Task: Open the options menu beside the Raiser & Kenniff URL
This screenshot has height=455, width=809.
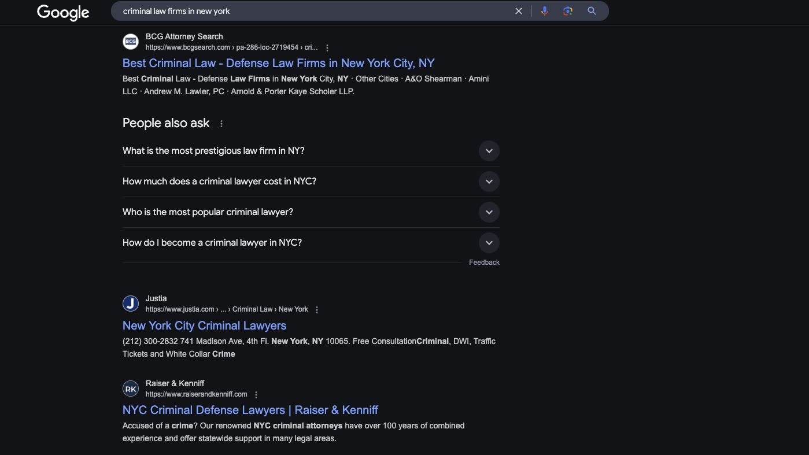Action: 256,395
